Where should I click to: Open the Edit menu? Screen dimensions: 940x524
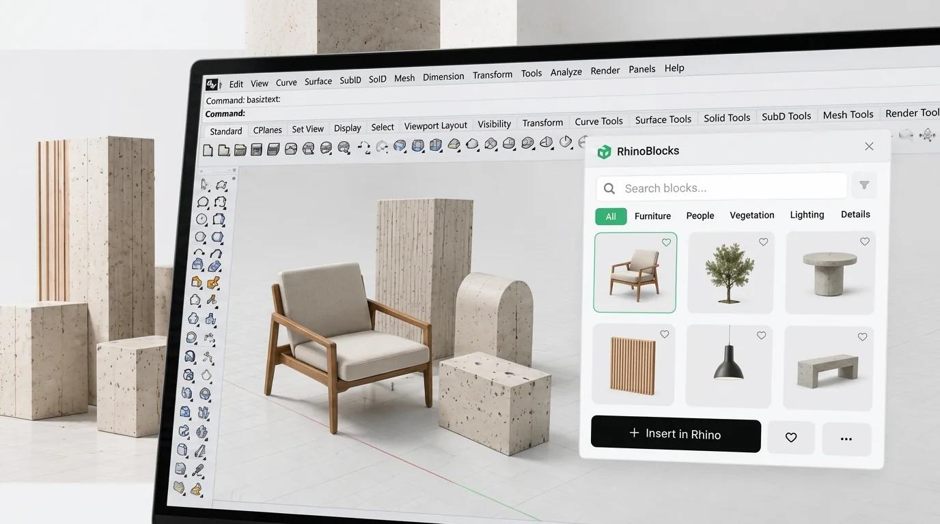tap(236, 84)
